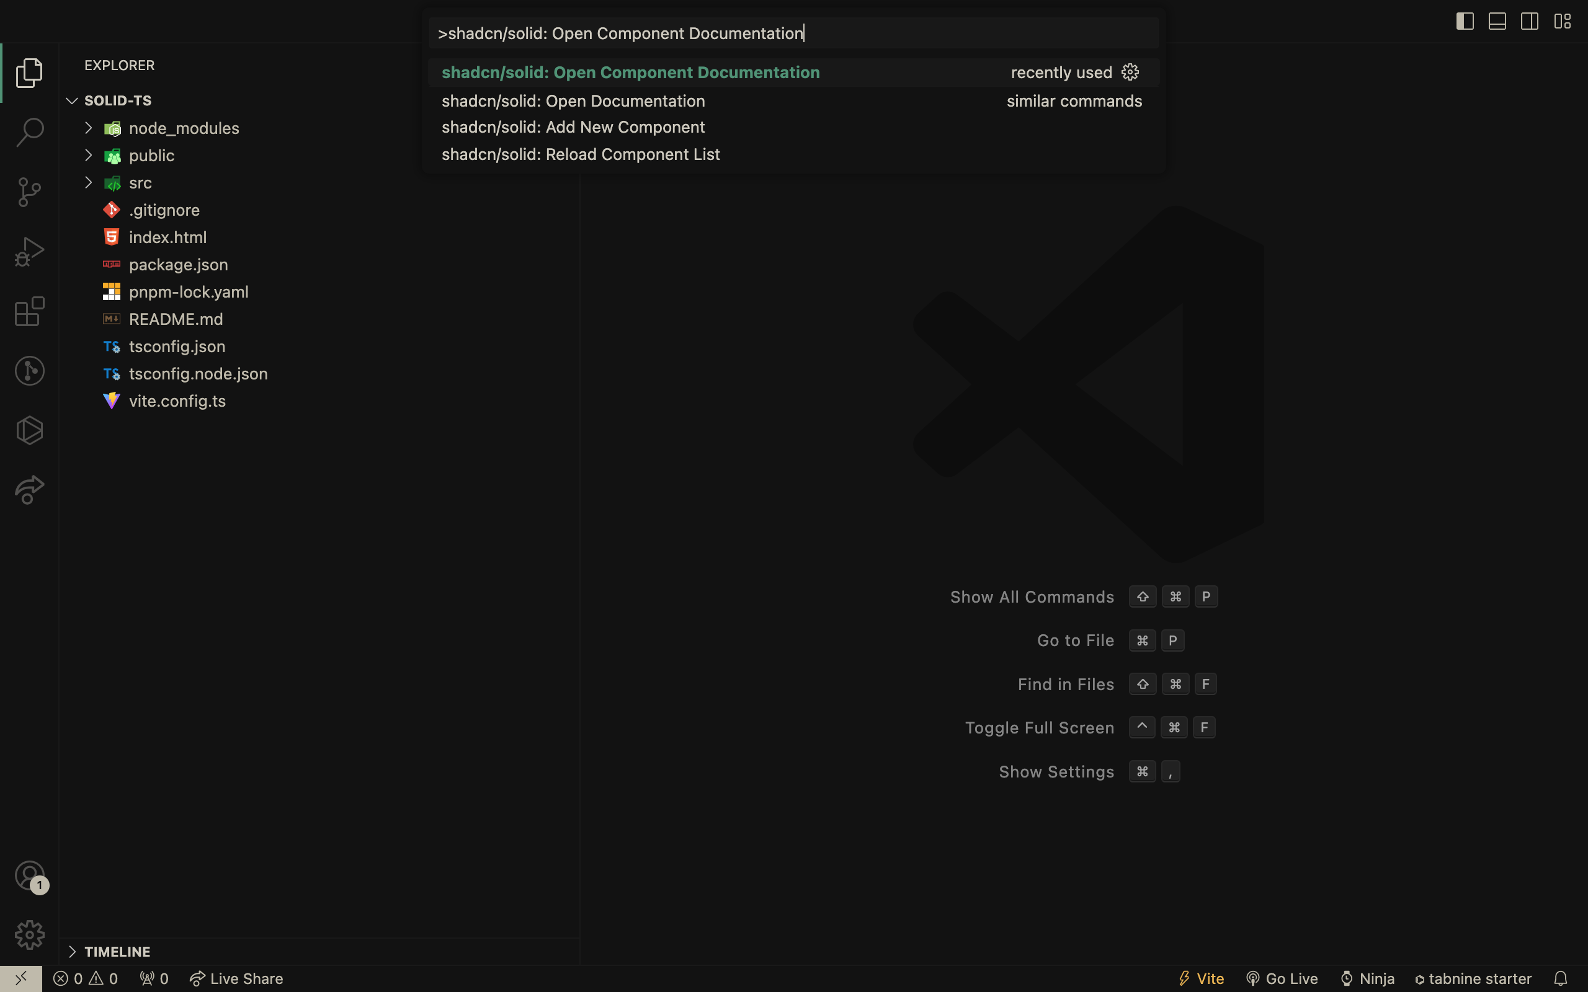Screen dimensions: 1588x992
Task: Click the command palette input field
Action: (792, 33)
